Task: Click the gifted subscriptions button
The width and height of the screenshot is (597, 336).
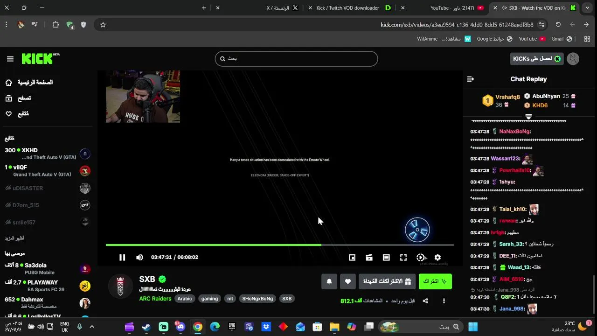Action: point(387,281)
